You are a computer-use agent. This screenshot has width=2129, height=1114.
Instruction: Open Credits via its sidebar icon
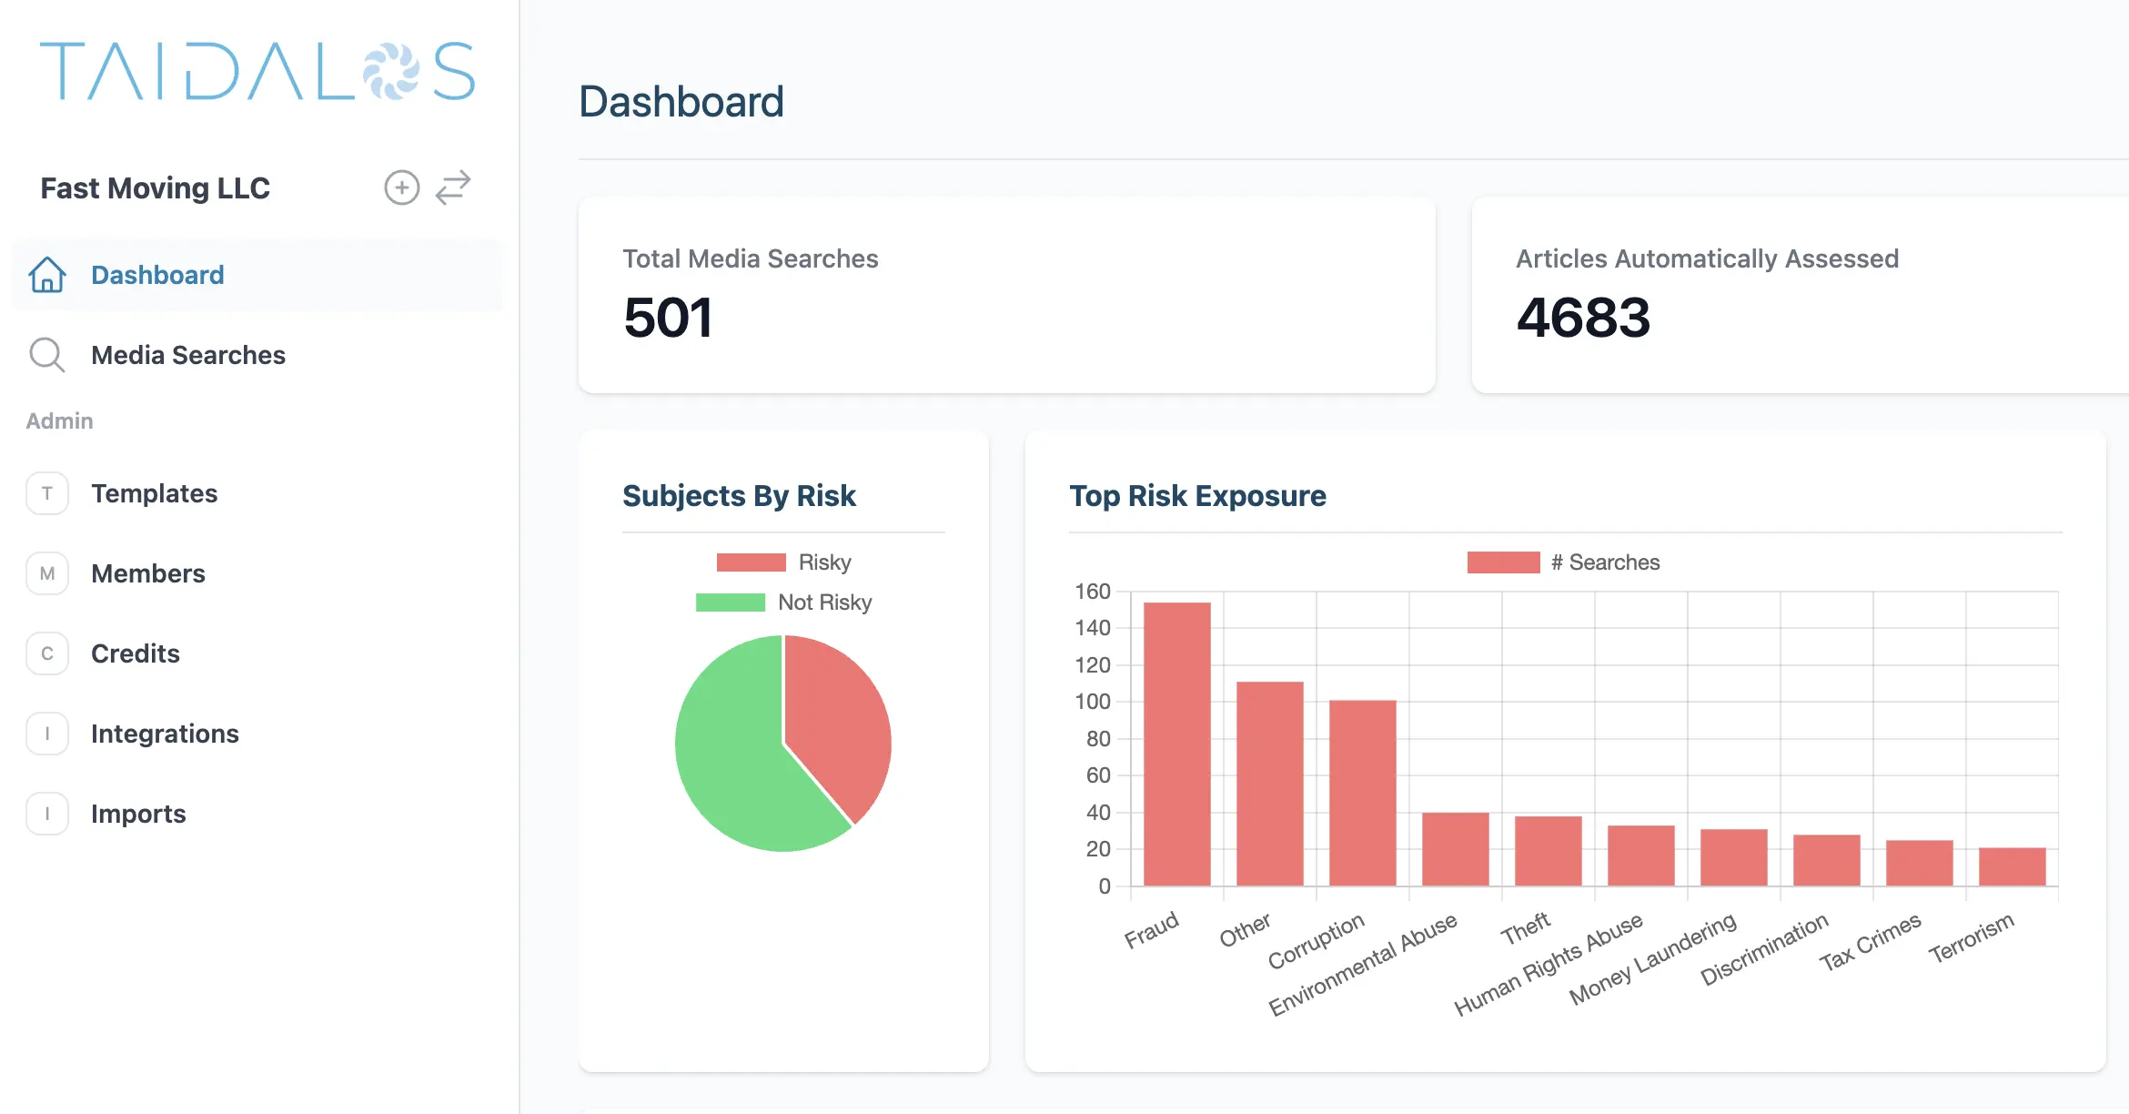point(46,653)
